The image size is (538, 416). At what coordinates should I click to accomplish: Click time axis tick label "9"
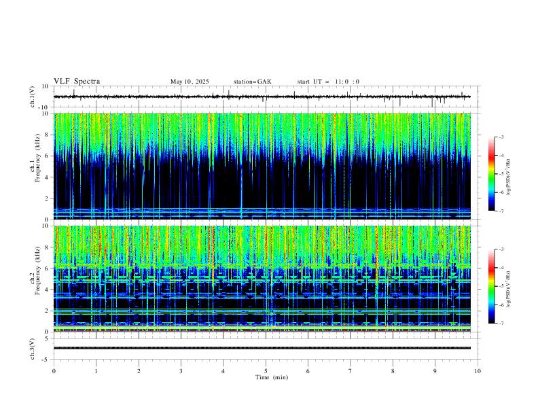click(435, 371)
